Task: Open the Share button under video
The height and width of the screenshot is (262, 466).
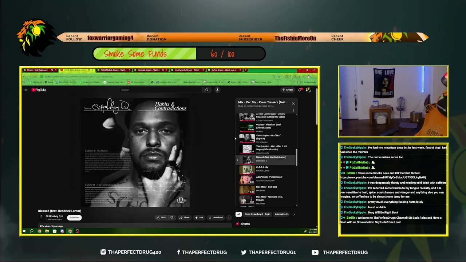Action: point(184,218)
